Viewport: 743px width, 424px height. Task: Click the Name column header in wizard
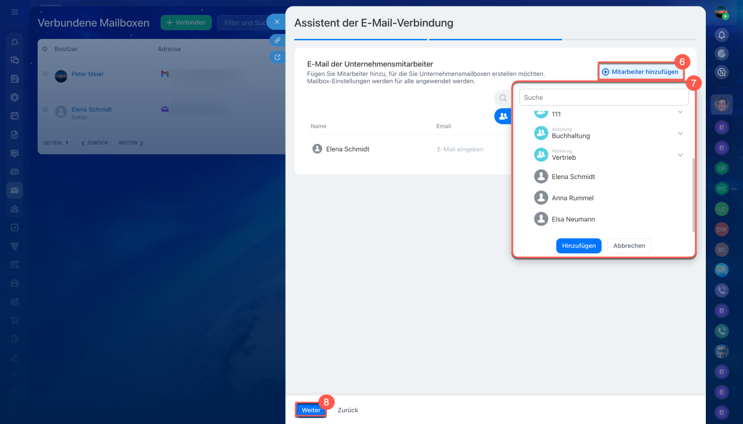pos(319,126)
